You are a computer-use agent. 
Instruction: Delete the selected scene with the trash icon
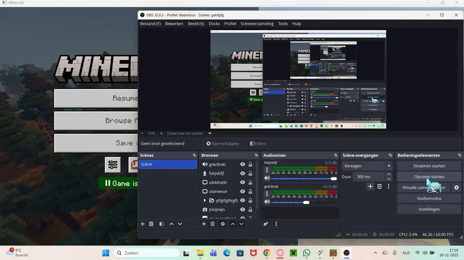point(151,224)
